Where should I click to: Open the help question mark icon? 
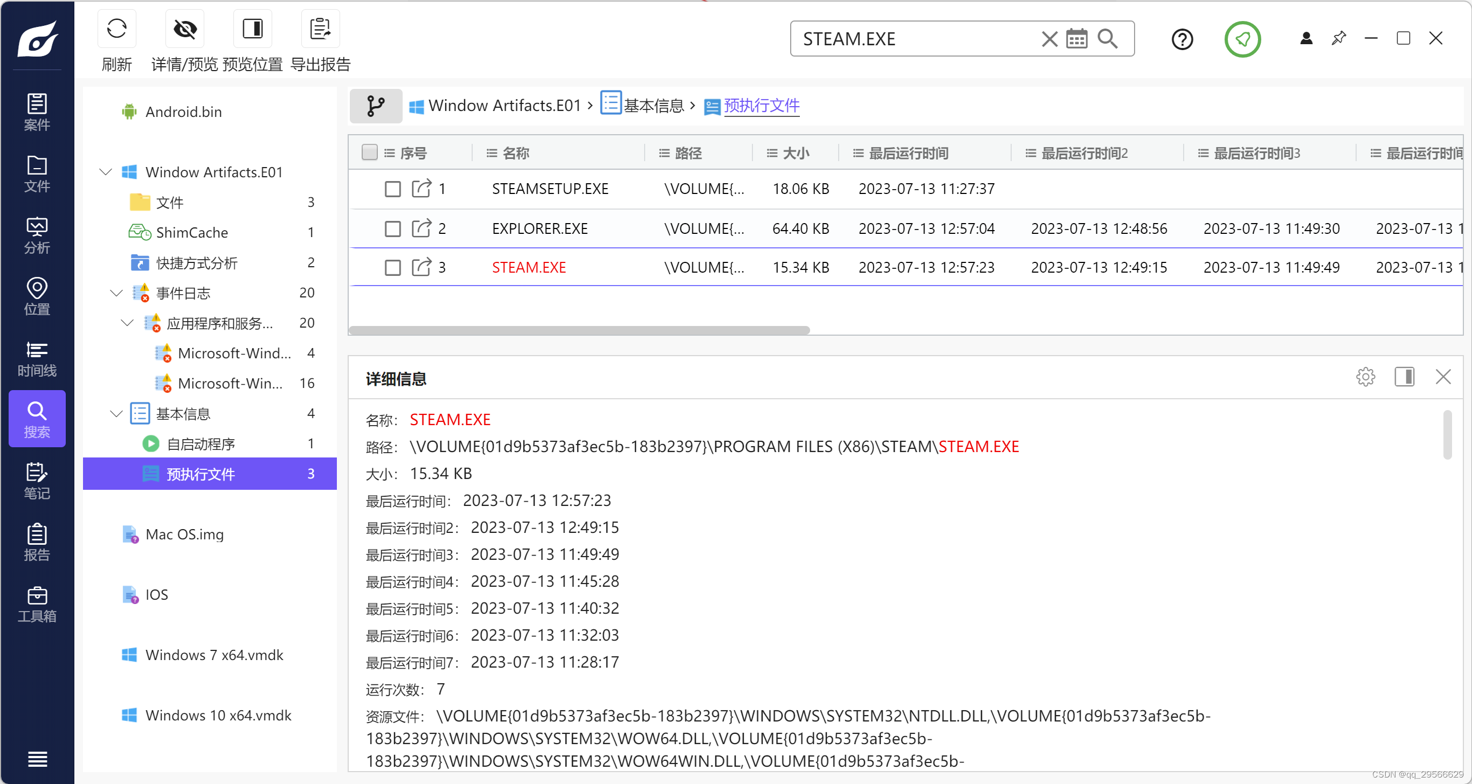click(1181, 39)
